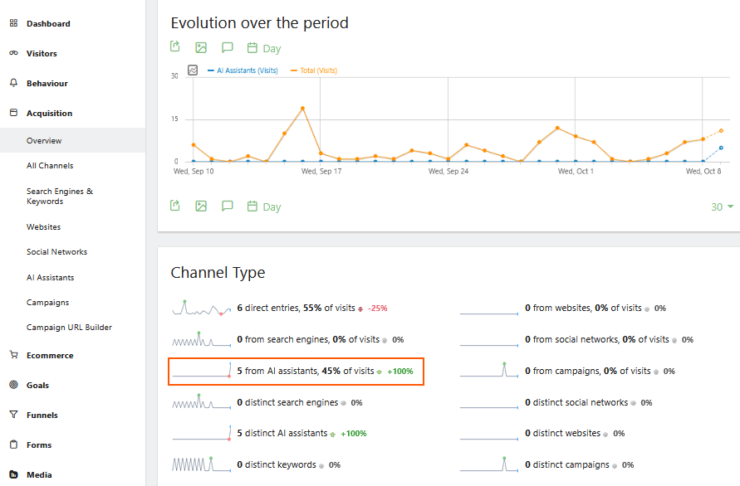Click the export icon above the chart

tap(175, 47)
